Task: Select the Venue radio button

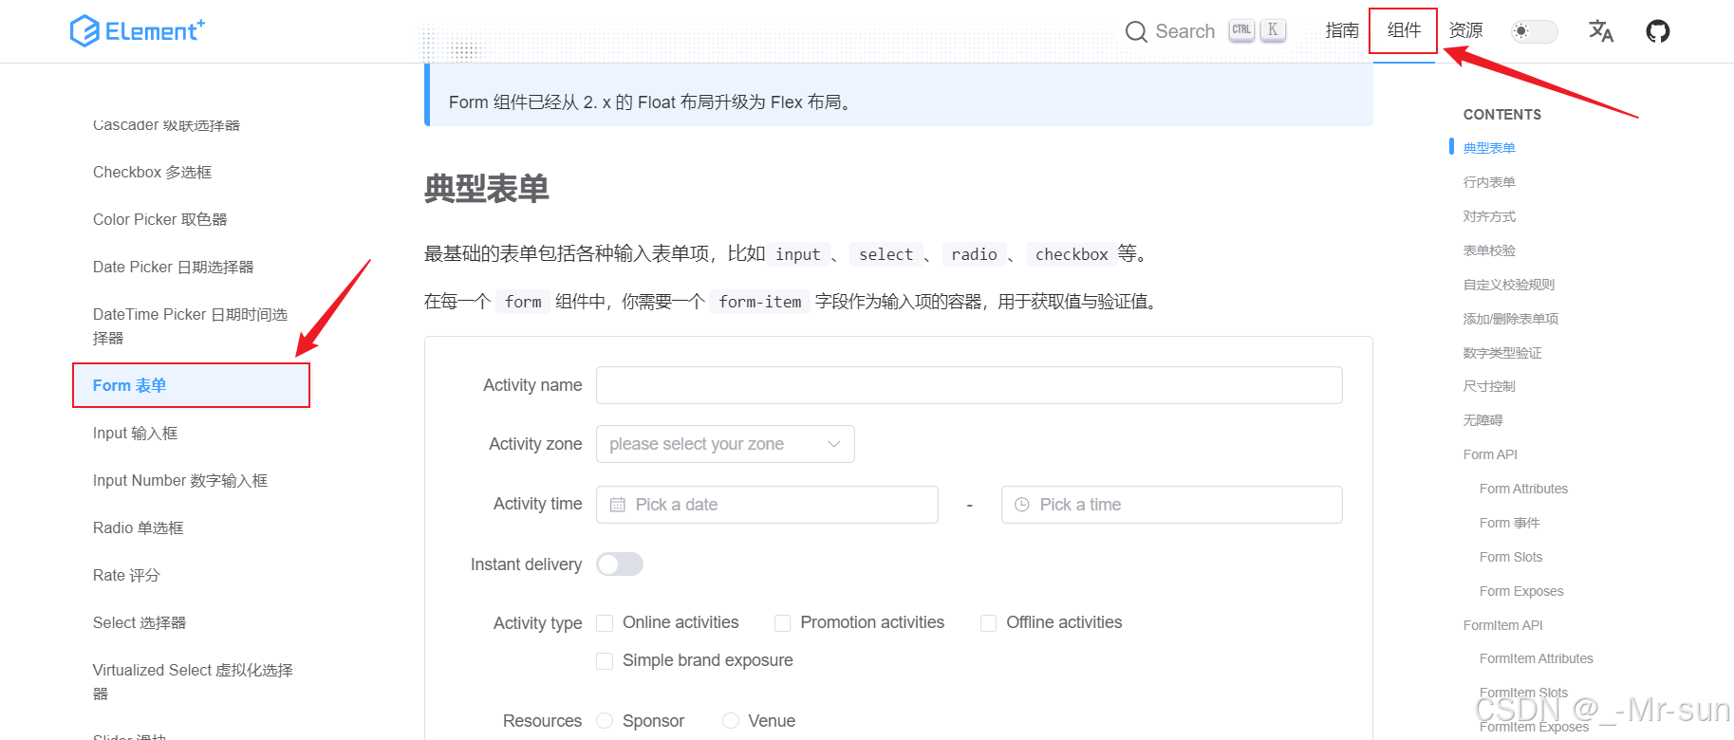Action: pyautogui.click(x=730, y=721)
